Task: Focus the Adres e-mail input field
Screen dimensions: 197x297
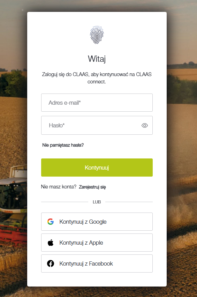Action: pyautogui.click(x=97, y=103)
